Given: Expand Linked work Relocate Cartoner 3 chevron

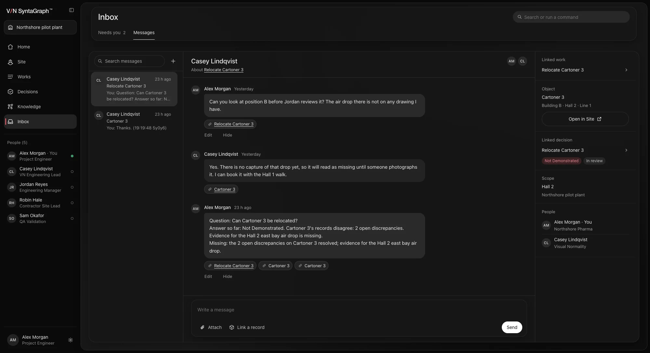Looking at the screenshot, I should [x=626, y=70].
